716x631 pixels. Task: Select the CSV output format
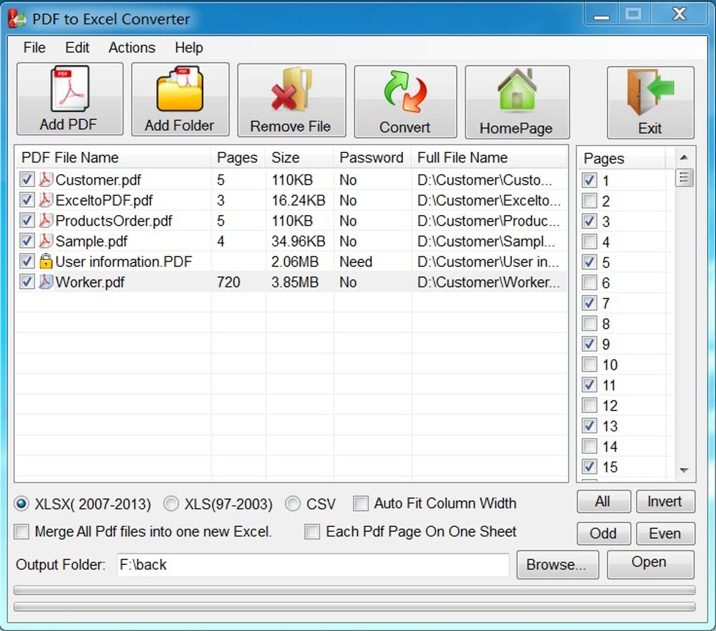[x=293, y=504]
